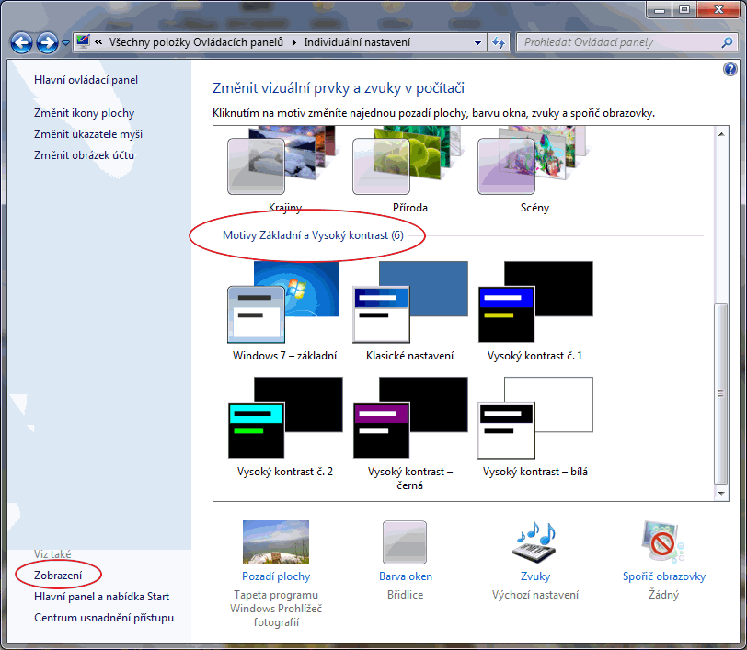Screen dimensions: 747x650
Task: Select the Příroda theme thumbnail
Action: tap(409, 162)
